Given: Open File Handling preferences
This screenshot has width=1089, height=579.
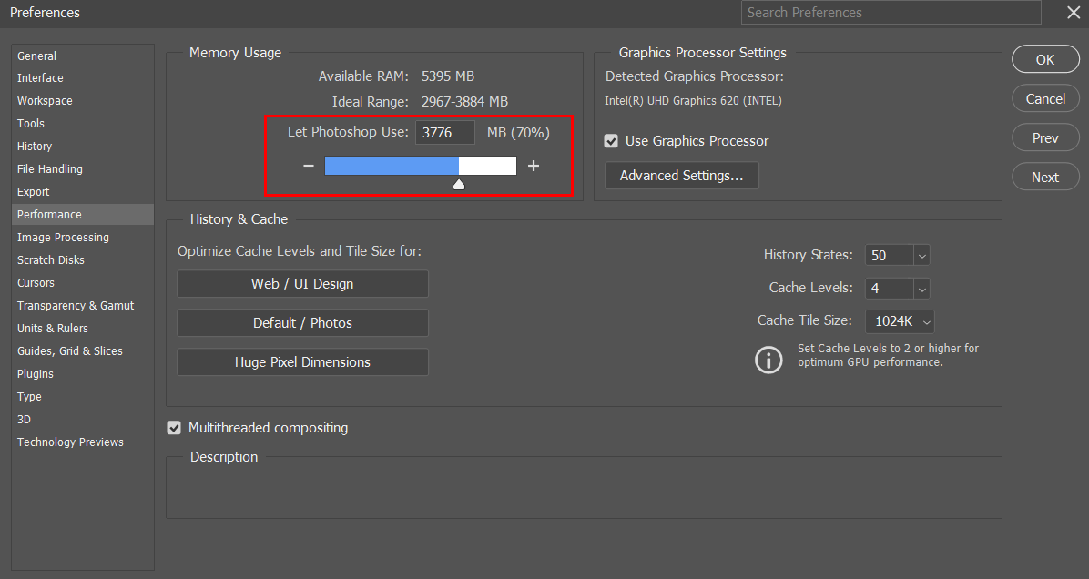Looking at the screenshot, I should coord(50,169).
